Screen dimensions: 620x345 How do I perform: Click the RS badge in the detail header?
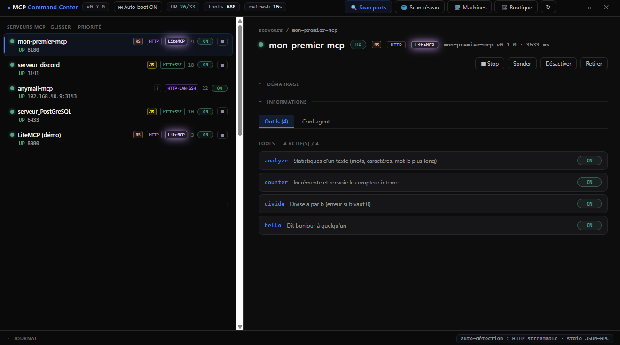click(377, 45)
